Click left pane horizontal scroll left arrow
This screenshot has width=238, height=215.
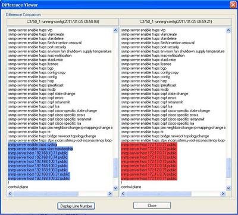point(10,193)
